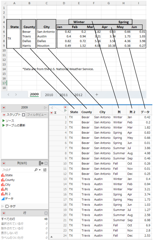The height and width of the screenshot is (240, 153).
Task: Click the State column bar-chart icon in column list
Action: tap(3, 175)
